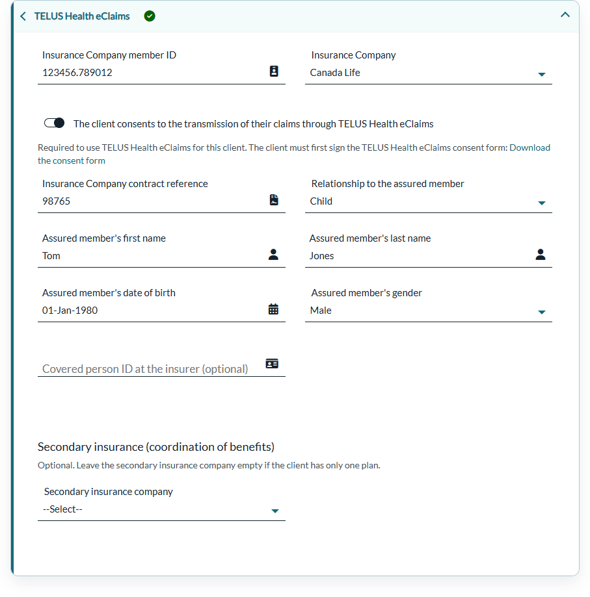Open Secondary insurance company dropdown

click(161, 509)
